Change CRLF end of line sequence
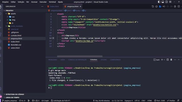The image size is (182, 102). (x=143, y=101)
